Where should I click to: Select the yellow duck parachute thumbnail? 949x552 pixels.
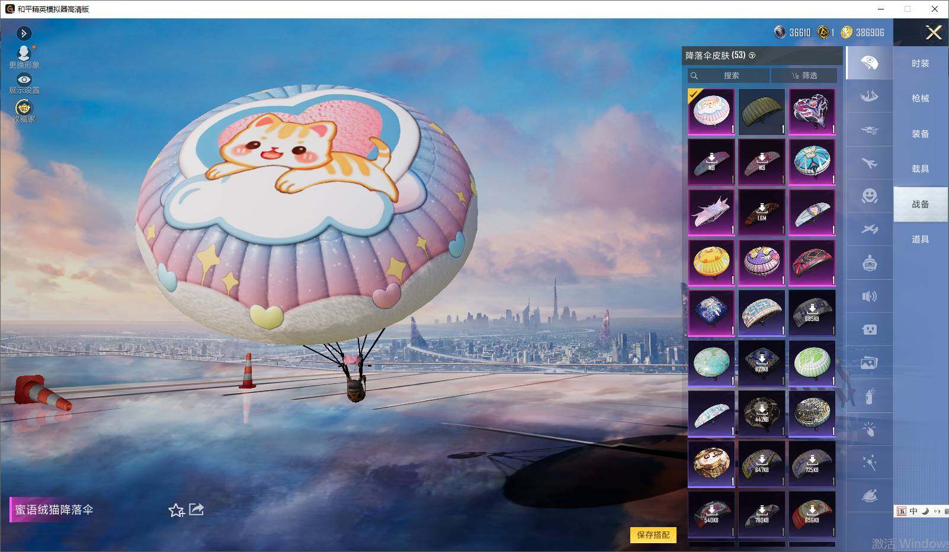[711, 262]
